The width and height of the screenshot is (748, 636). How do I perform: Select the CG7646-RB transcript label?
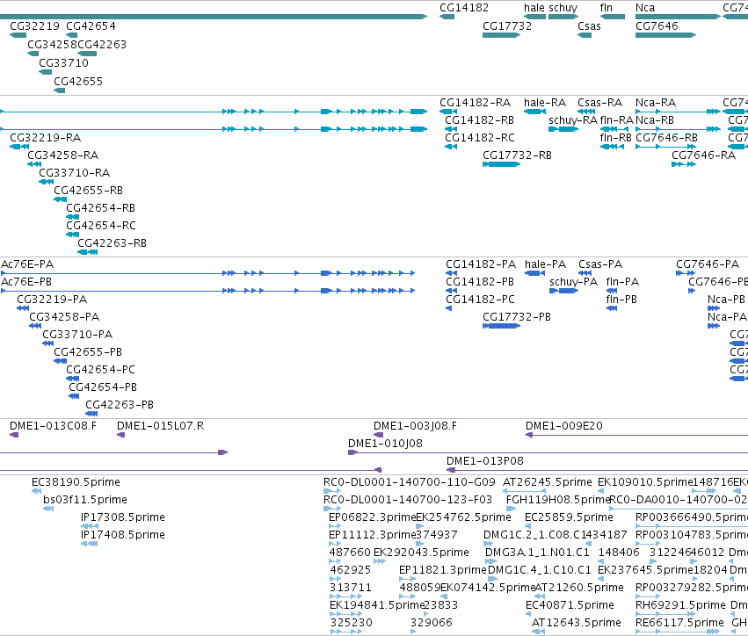coord(666,138)
